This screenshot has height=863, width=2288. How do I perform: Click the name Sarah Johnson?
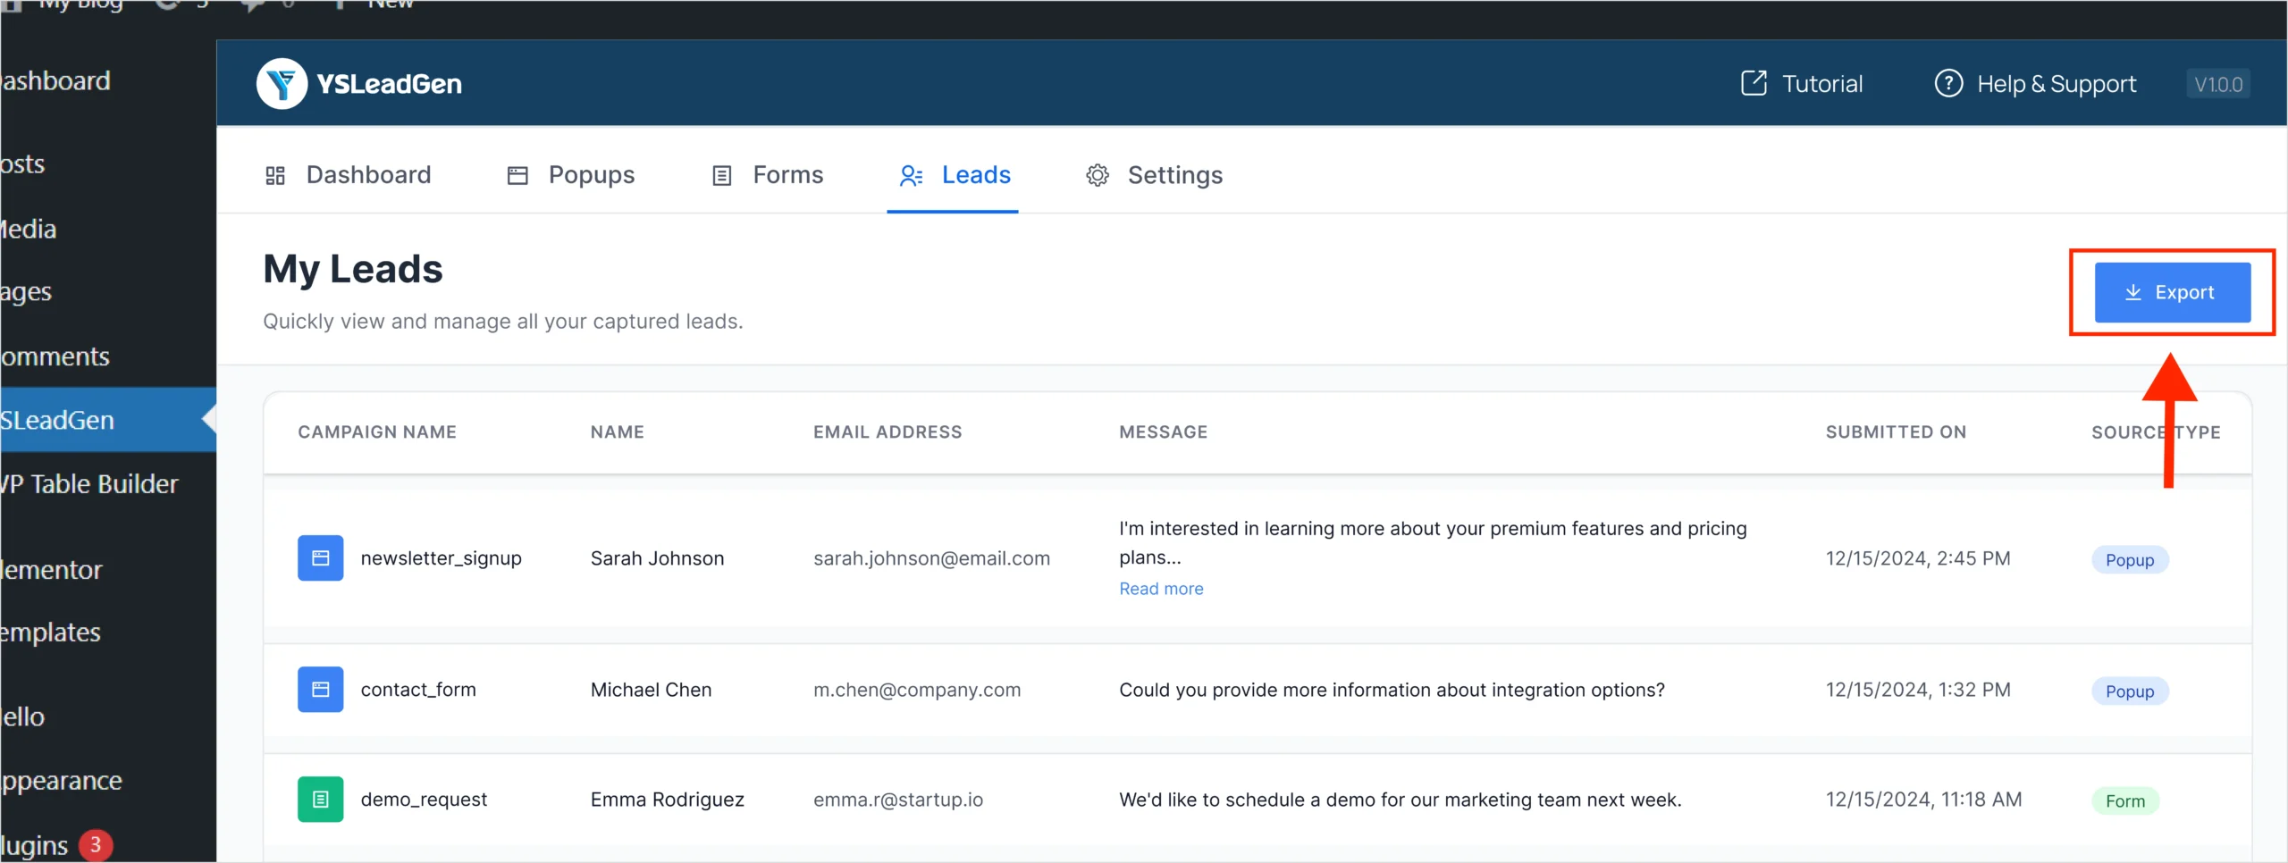click(x=658, y=558)
